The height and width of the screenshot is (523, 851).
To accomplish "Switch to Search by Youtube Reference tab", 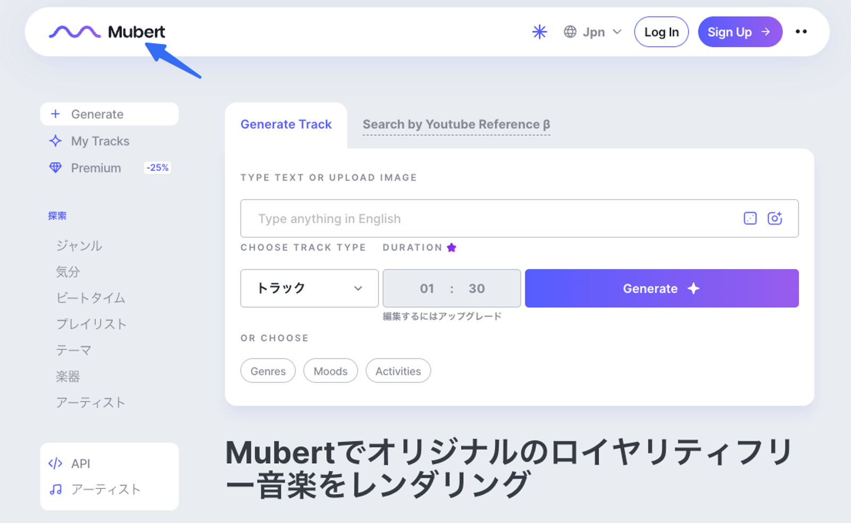I will [456, 124].
